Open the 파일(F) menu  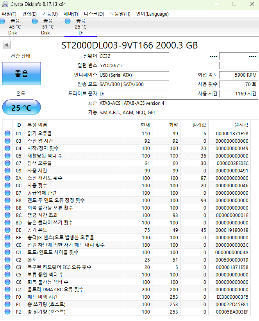9,14
